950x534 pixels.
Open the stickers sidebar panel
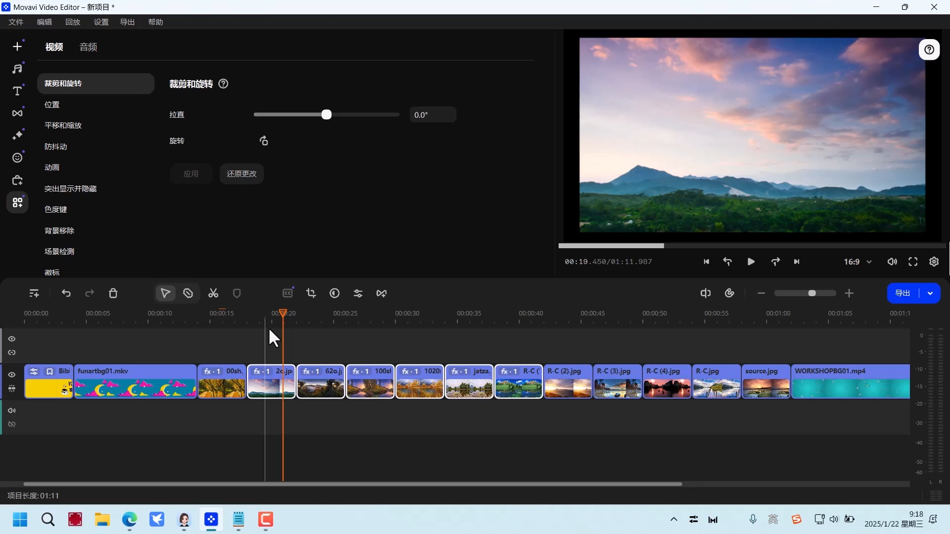pos(17,158)
